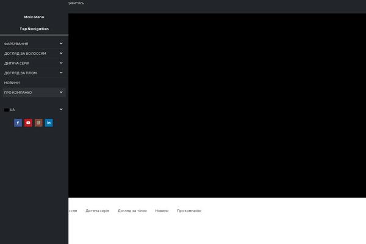Select ДОГЛЯД ЗА ВОЛОССЯМ in sidebar menu

[x=25, y=54]
